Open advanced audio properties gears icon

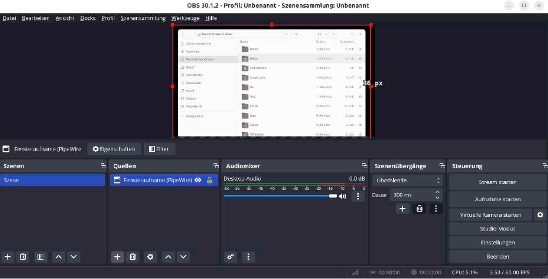(231, 257)
